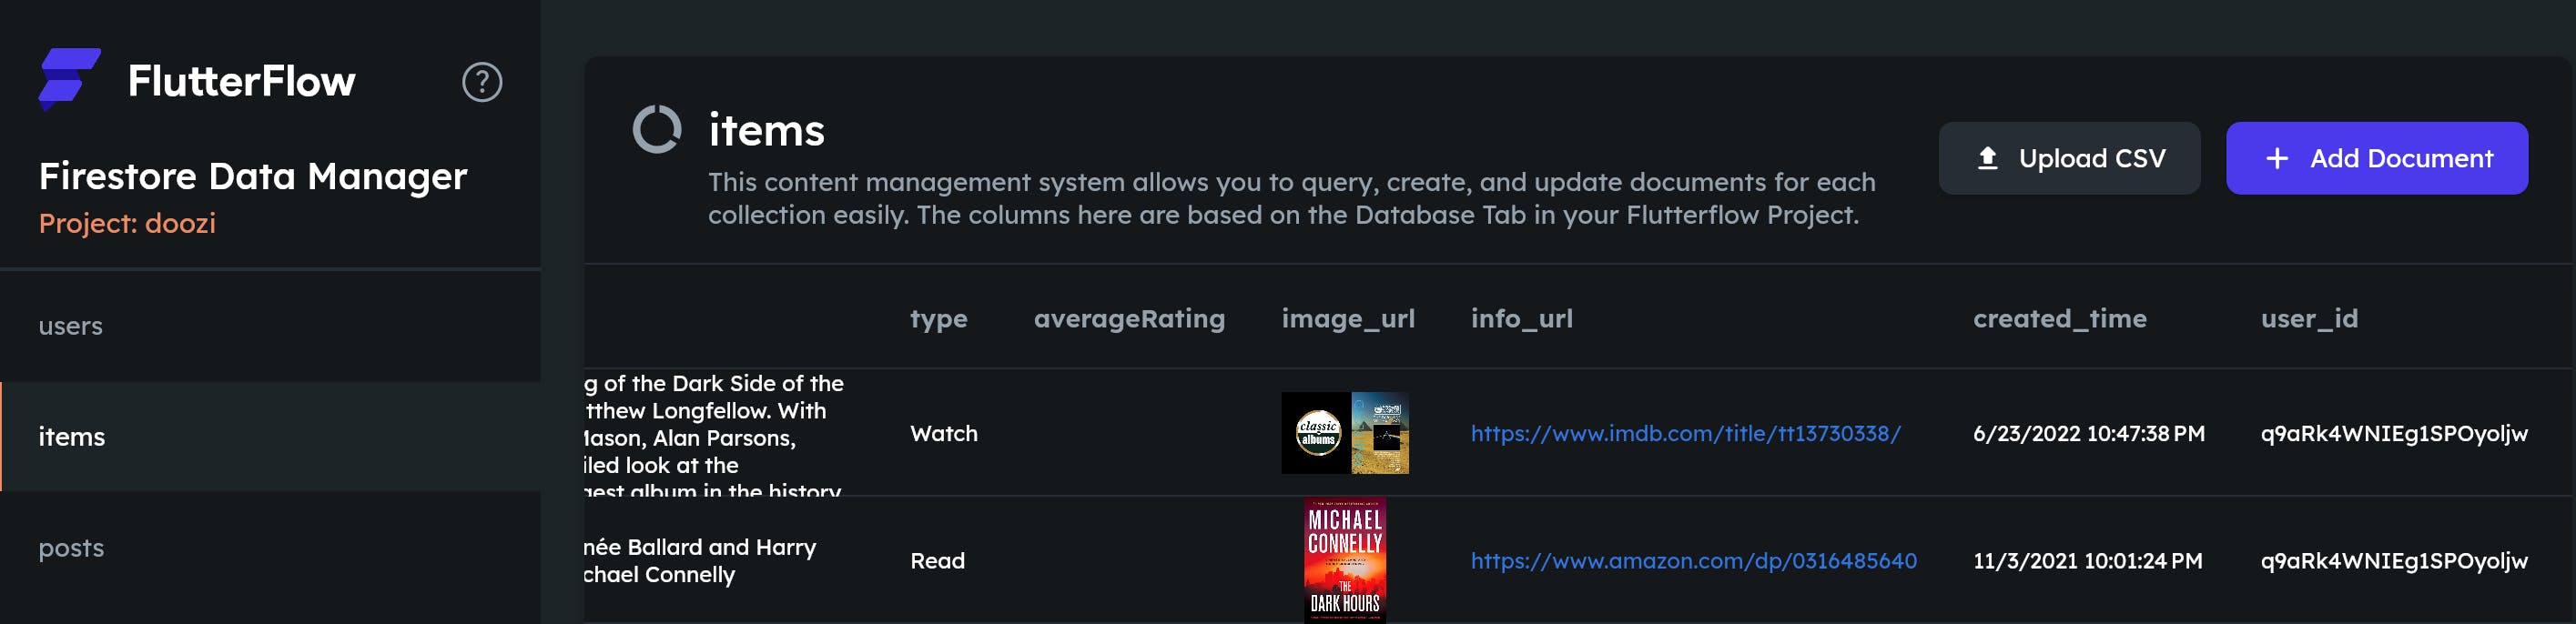This screenshot has width=2576, height=624.
Task: Click the classic albums thumbnail image
Action: click(x=1316, y=433)
